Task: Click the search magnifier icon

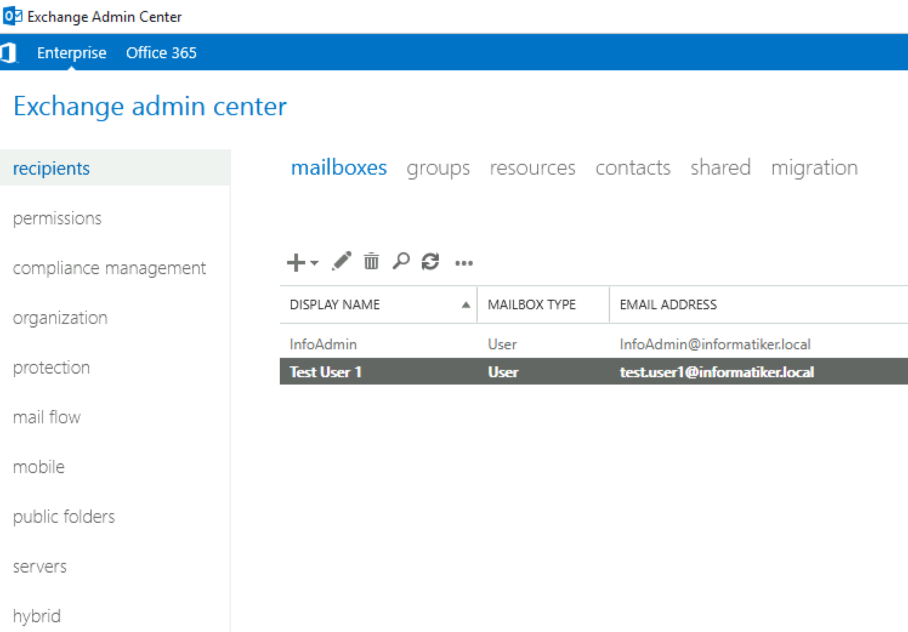Action: coord(401,261)
